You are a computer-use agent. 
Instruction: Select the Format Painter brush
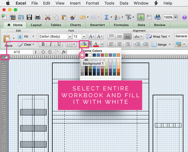(73, 17)
